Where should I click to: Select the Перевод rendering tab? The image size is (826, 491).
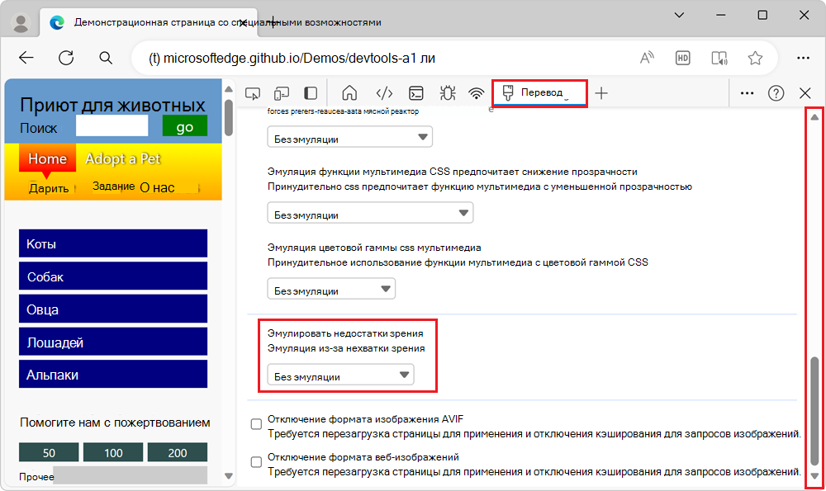pyautogui.click(x=540, y=92)
